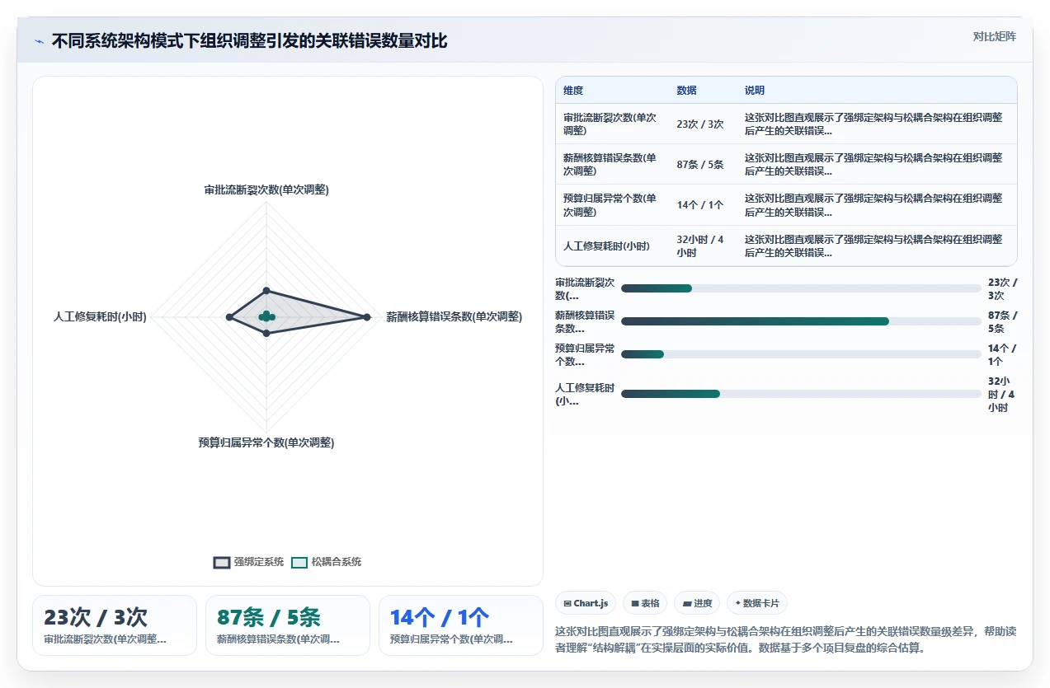Click the 维度 column header
The image size is (1050, 688).
(573, 91)
